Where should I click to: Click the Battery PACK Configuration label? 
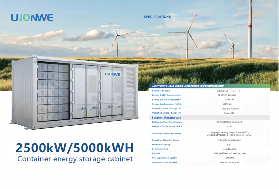pyautogui.click(x=166, y=95)
